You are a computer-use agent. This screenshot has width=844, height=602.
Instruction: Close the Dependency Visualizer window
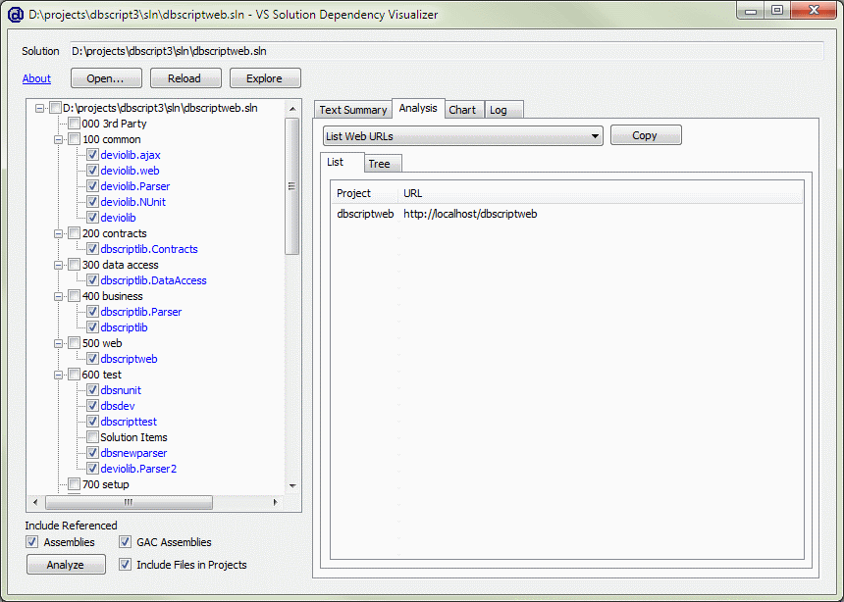(x=814, y=11)
